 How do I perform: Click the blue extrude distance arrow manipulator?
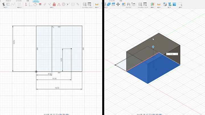tap(153, 47)
